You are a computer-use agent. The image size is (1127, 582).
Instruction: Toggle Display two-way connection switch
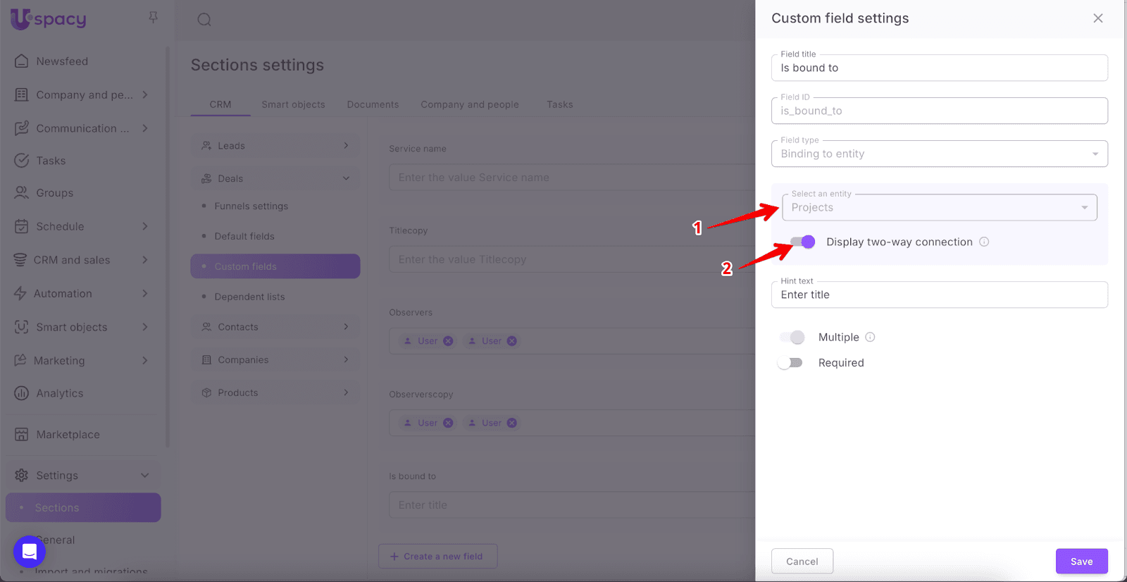click(802, 242)
